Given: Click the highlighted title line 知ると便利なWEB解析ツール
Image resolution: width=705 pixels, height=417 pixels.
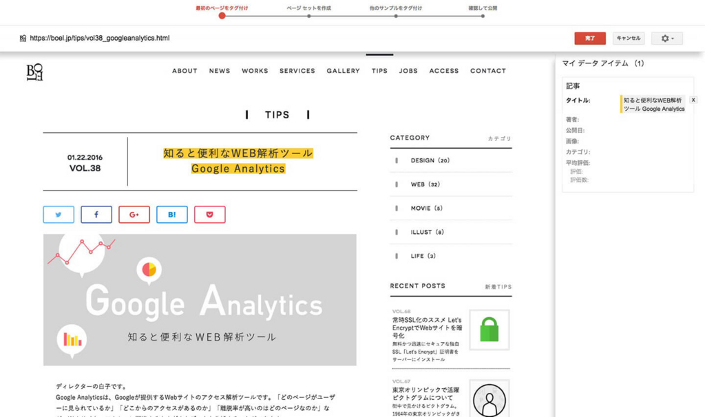Looking at the screenshot, I should click(238, 153).
